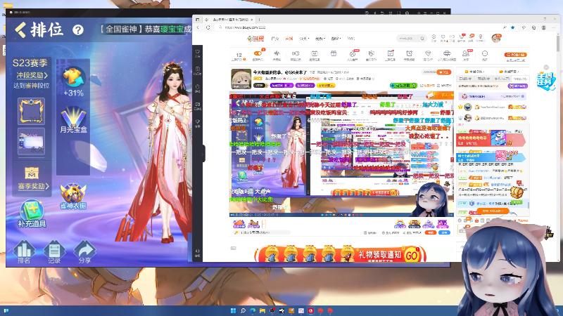Expand the 分类 category dropdown
563x316 pixels.
point(304,39)
